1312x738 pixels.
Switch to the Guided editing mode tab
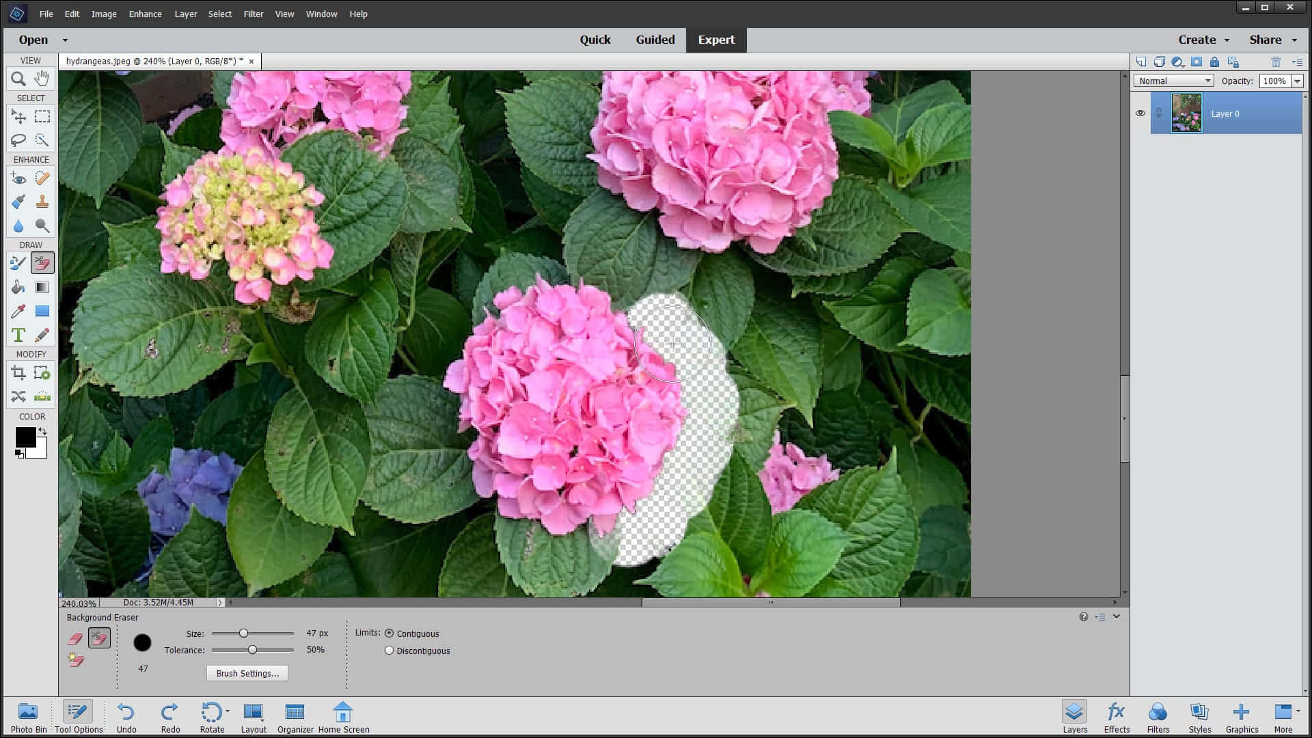[x=655, y=39]
